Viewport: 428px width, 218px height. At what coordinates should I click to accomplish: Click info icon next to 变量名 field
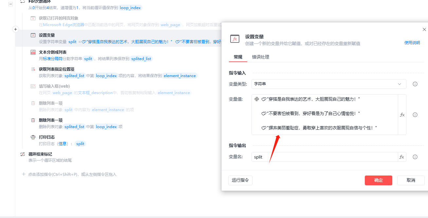coord(415,157)
